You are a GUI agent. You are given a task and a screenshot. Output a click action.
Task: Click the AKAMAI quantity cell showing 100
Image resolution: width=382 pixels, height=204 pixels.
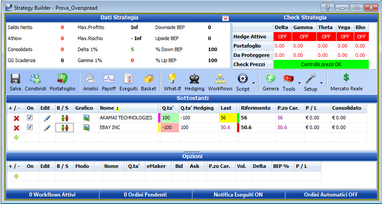coord(170,118)
